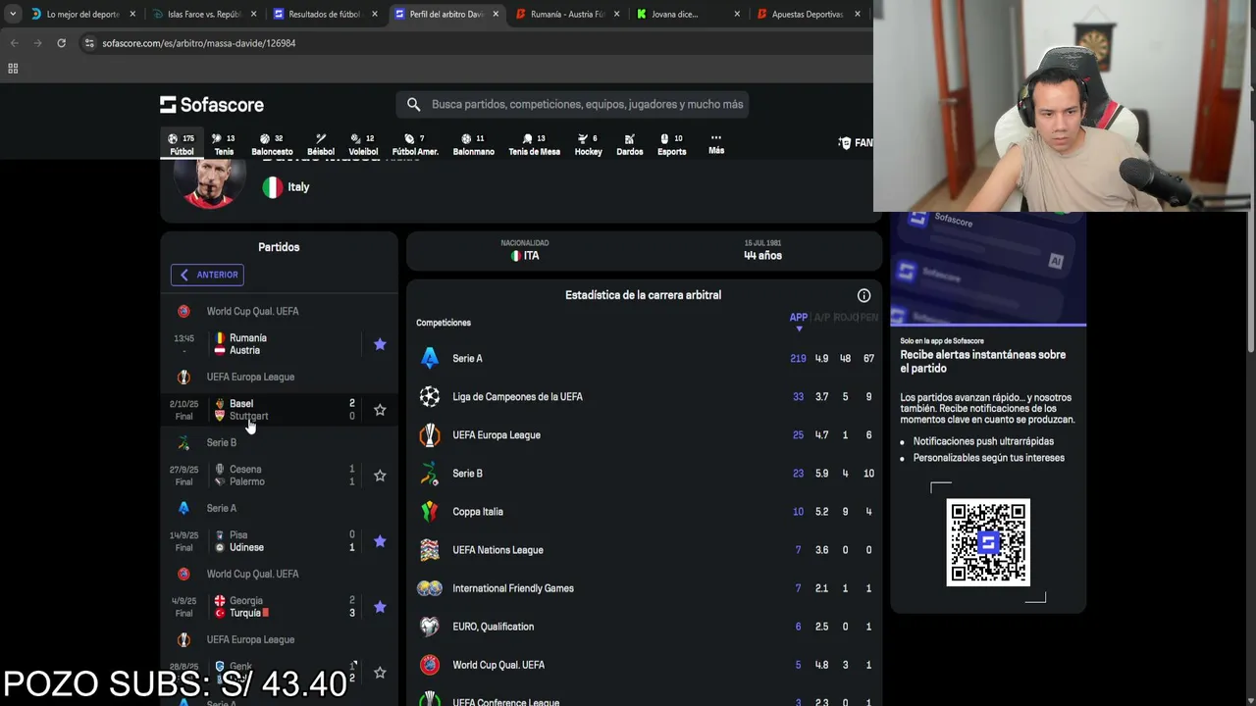
Task: Select the Fútbol sport icon
Action: click(182, 144)
